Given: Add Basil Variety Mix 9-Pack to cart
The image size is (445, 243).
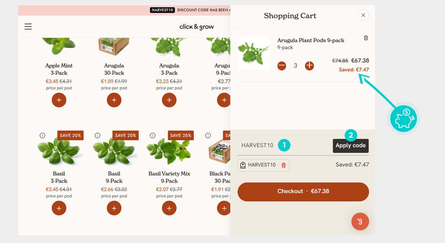Looking at the screenshot, I should tap(169, 208).
